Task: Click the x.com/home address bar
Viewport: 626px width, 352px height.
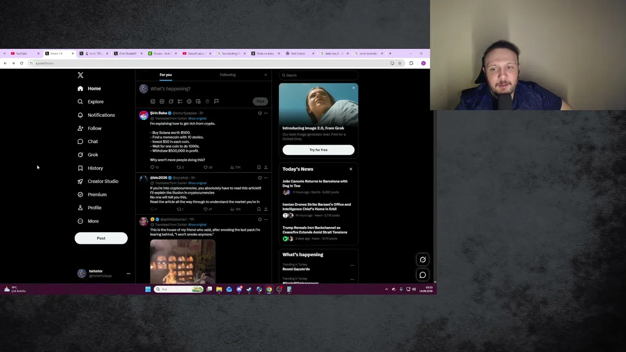Action: click(208, 63)
